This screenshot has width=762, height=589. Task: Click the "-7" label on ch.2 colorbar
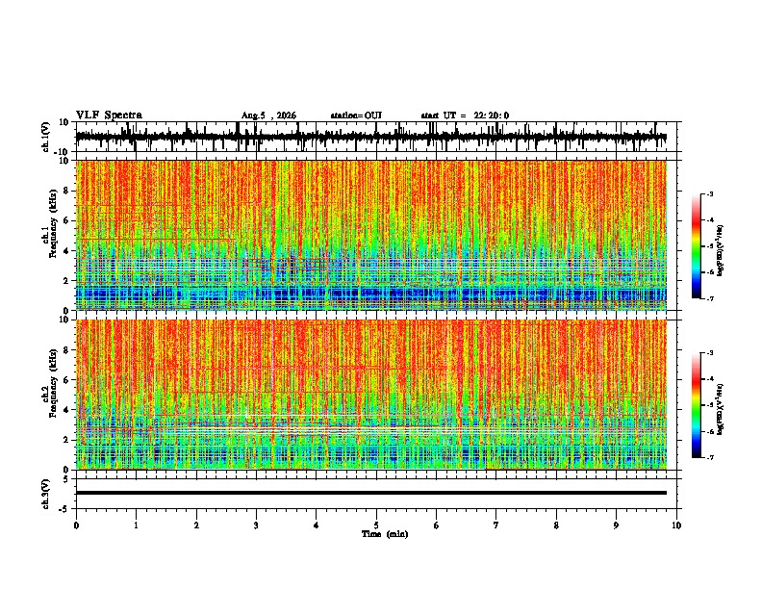tap(710, 458)
